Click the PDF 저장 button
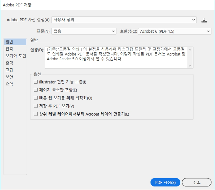This screenshot has height=190, width=215. [x=165, y=182]
